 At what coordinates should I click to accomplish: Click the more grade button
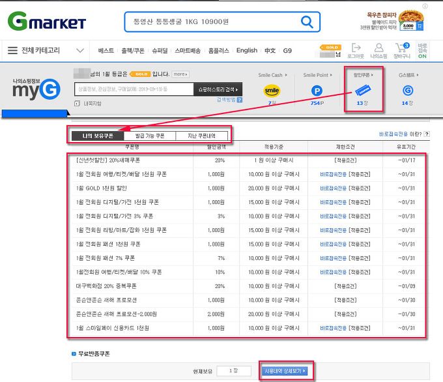point(180,74)
